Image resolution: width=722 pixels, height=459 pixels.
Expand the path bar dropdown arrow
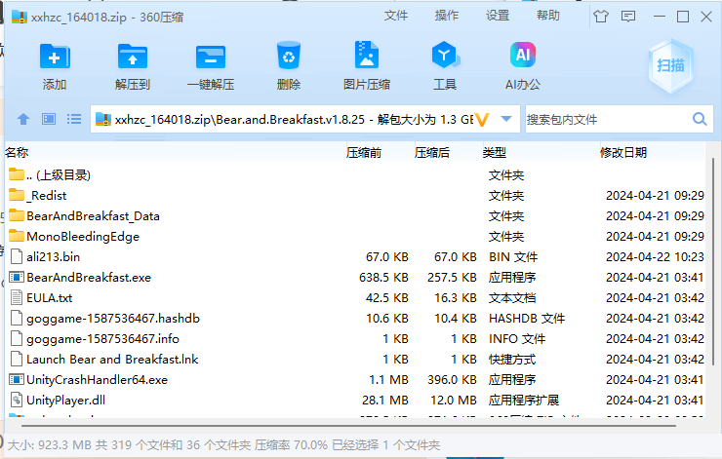click(x=506, y=119)
